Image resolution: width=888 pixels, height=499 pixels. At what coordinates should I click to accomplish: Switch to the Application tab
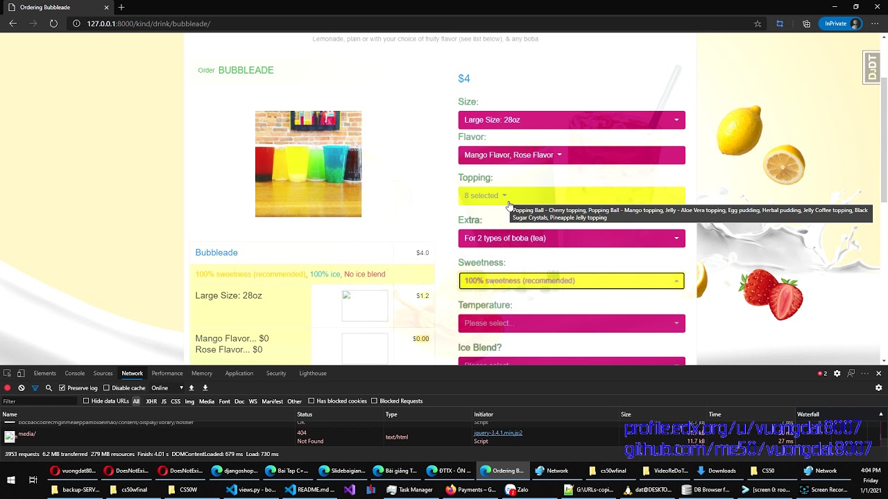point(239,374)
